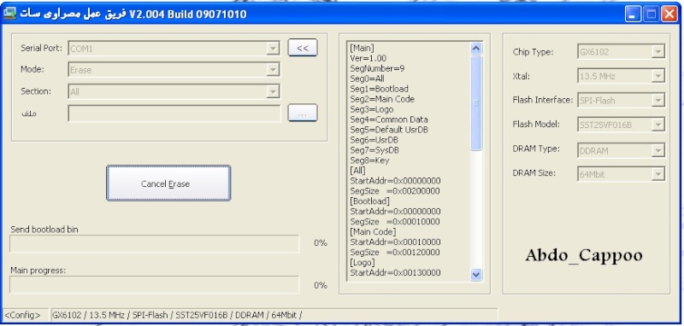The width and height of the screenshot is (684, 326).
Task: Click the file path input field
Action: point(174,114)
